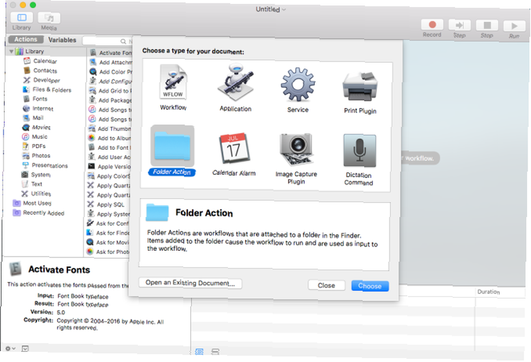Show the variables list view icon
The width and height of the screenshot is (531, 362).
216,351
